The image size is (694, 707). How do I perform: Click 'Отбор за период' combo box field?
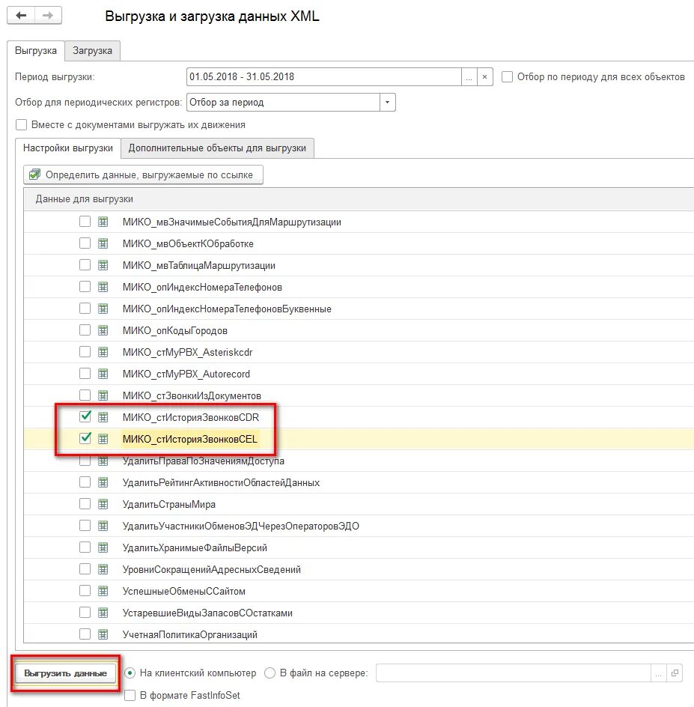tap(284, 103)
